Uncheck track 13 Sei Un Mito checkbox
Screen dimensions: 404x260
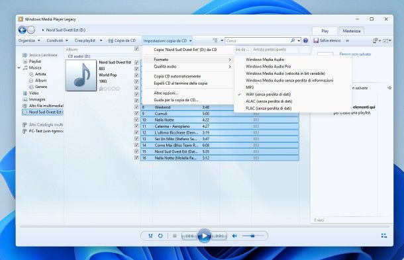(136, 139)
